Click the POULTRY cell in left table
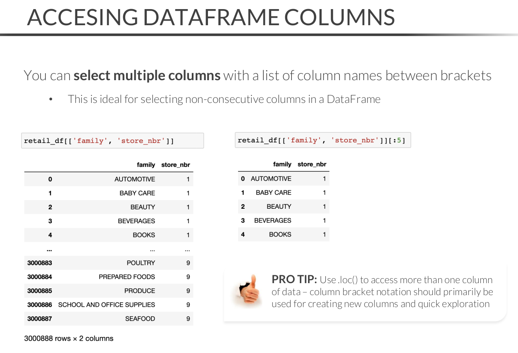The image size is (518, 353). coord(141,263)
